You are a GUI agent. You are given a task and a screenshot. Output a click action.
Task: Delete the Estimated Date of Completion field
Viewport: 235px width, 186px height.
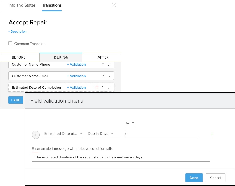[97, 88]
